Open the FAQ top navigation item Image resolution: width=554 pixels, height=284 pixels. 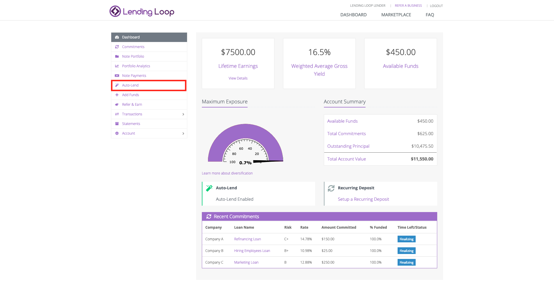coord(430,15)
